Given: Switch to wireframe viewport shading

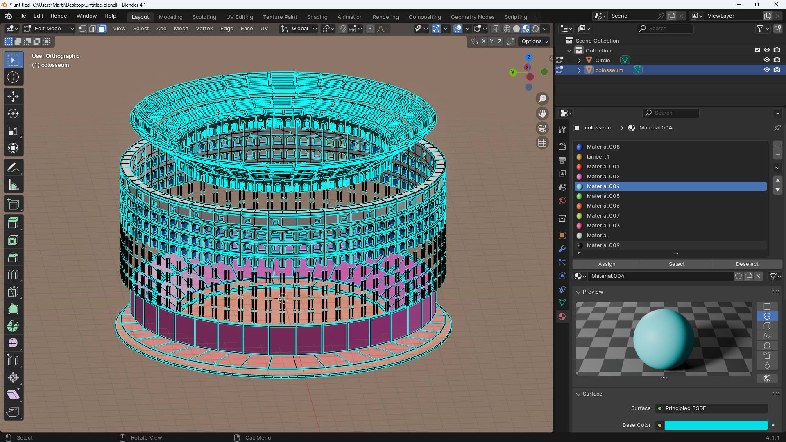Looking at the screenshot, I should (507, 29).
